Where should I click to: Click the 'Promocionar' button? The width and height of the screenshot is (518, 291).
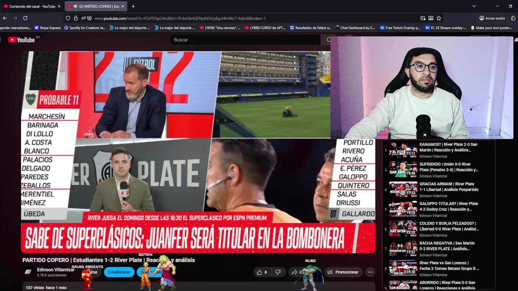[343, 272]
